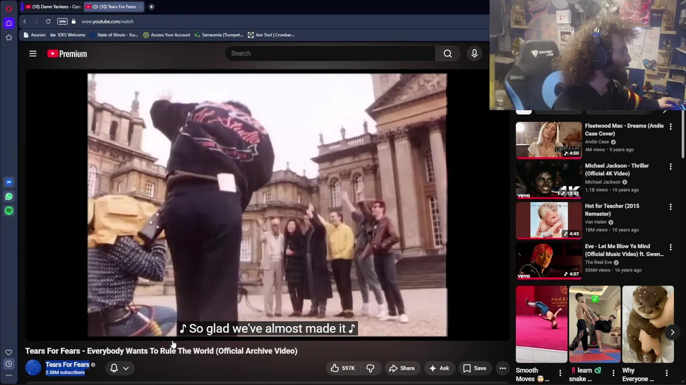The width and height of the screenshot is (686, 385).
Task: Open options menu for Fleetwood Mac Dreams
Action: 670,127
